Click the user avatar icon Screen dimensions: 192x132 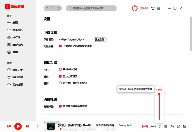pyautogui.click(x=135, y=8)
